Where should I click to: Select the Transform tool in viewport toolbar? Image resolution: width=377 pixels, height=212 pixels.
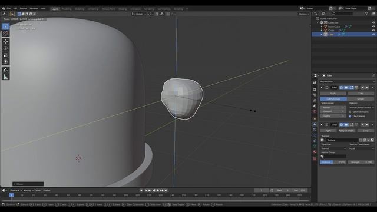coord(5,62)
